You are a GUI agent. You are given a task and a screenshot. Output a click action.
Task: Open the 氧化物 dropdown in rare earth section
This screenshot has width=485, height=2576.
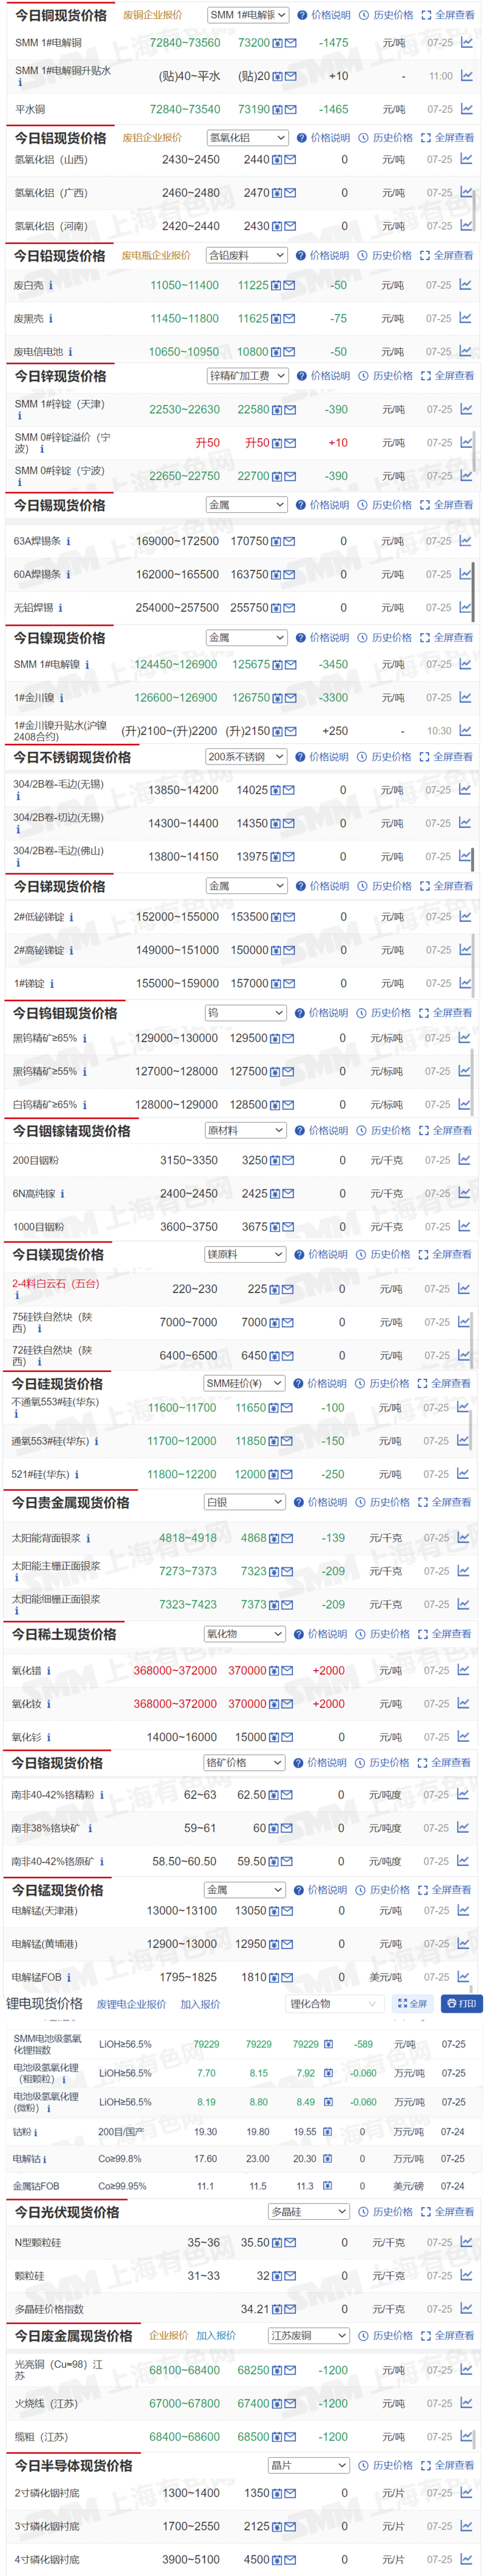click(245, 1634)
